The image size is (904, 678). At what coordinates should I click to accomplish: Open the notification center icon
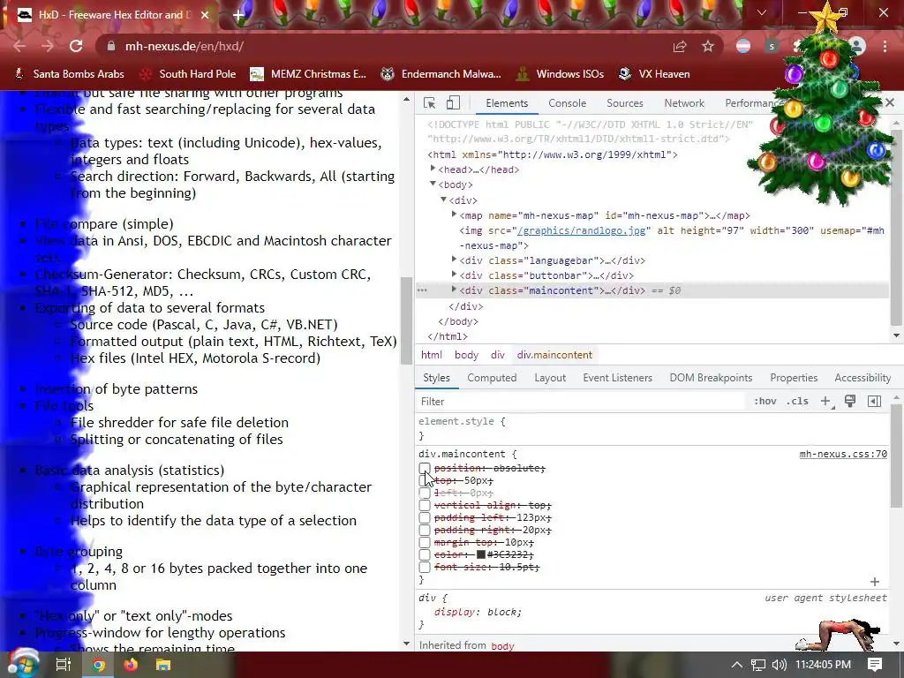point(875,665)
